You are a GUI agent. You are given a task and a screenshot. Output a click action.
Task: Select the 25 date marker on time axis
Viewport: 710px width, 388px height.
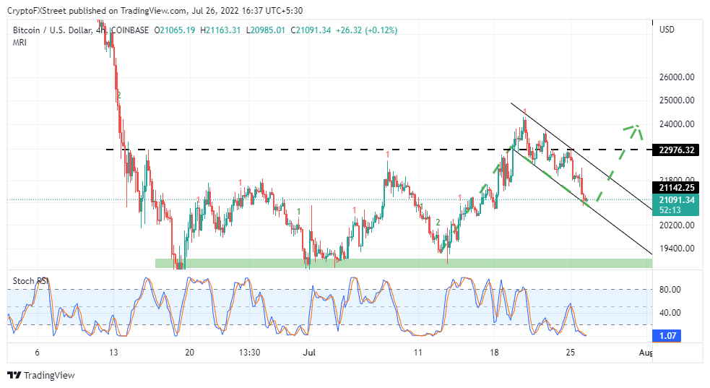coord(571,352)
